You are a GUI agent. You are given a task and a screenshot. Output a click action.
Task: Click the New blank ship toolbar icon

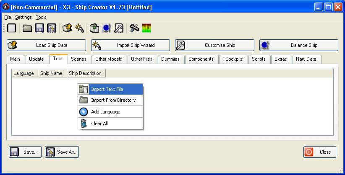click(x=12, y=28)
